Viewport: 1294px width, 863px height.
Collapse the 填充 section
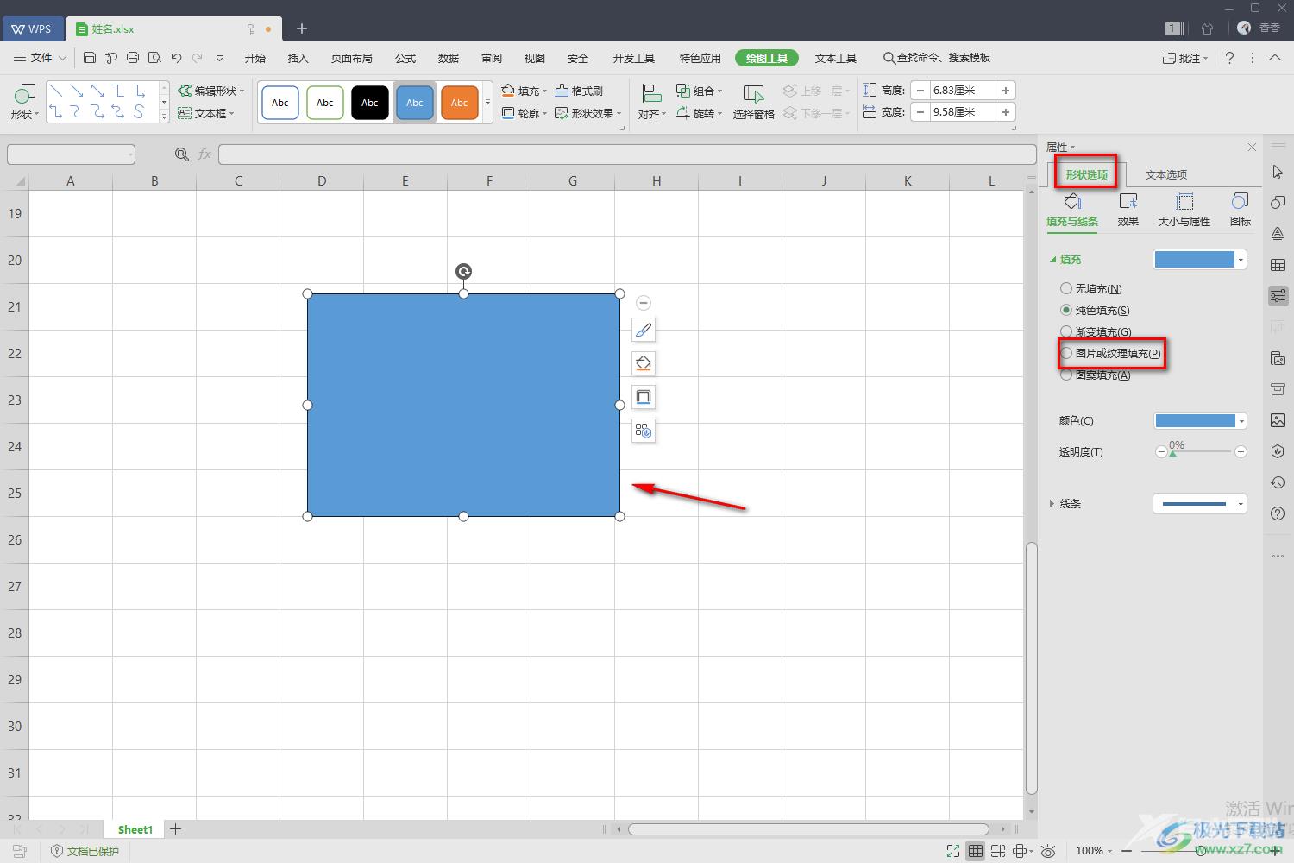click(1052, 259)
